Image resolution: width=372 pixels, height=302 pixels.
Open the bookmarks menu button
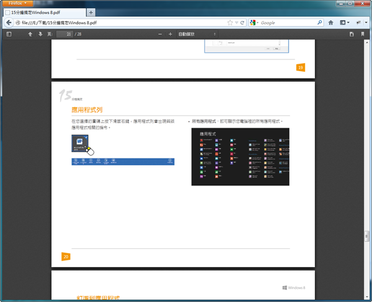pyautogui.click(x=345, y=23)
